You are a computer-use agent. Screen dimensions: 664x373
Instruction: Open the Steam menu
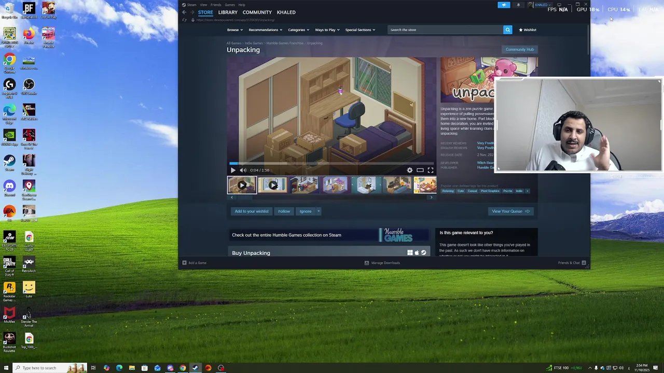[x=191, y=5]
